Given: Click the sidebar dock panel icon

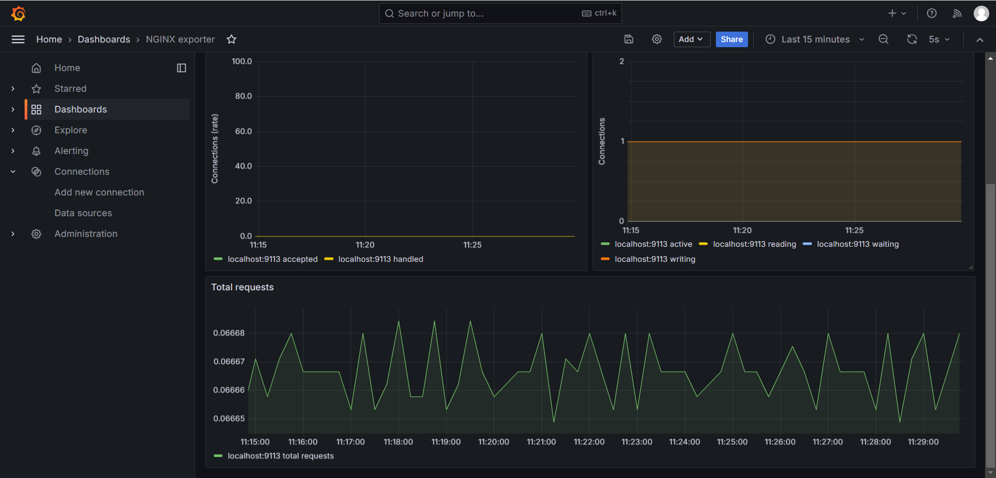Looking at the screenshot, I should [182, 68].
